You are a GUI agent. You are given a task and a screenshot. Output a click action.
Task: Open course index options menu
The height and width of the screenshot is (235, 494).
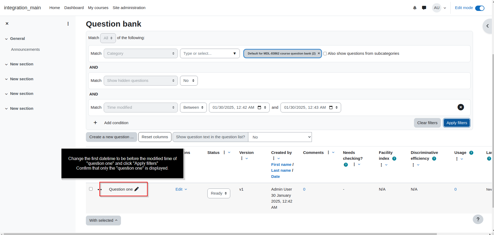(x=68, y=24)
